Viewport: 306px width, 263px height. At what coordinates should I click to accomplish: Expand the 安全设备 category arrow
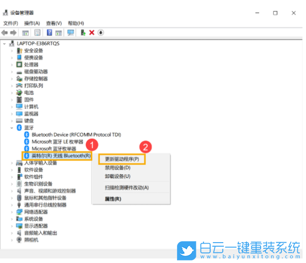[12, 51]
